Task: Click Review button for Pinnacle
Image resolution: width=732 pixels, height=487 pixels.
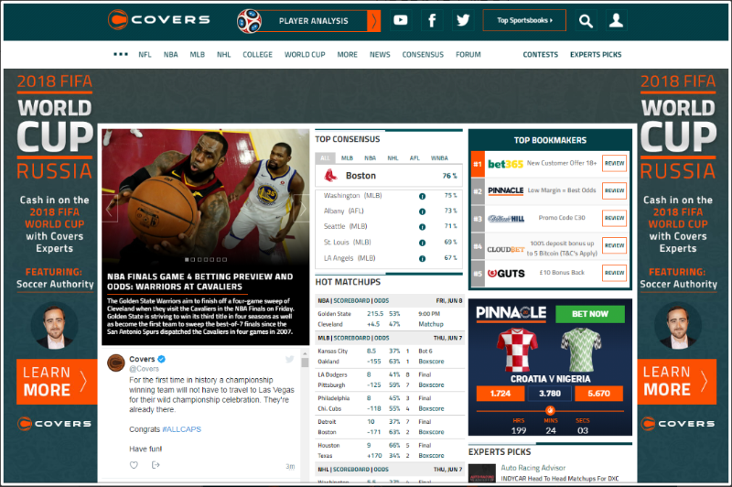Action: [x=614, y=190]
